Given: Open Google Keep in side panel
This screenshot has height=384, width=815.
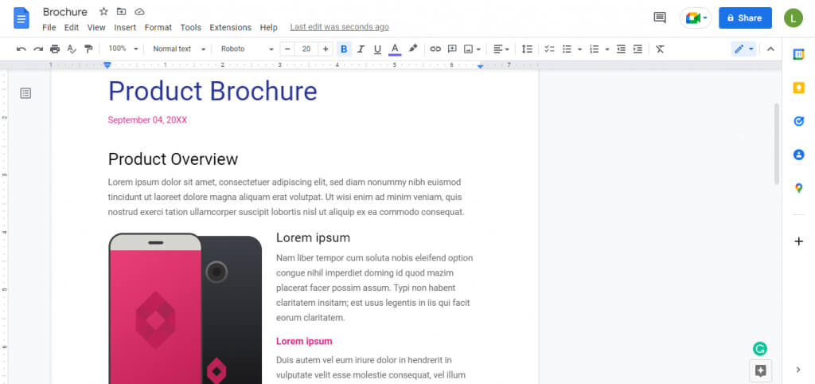Looking at the screenshot, I should point(798,88).
